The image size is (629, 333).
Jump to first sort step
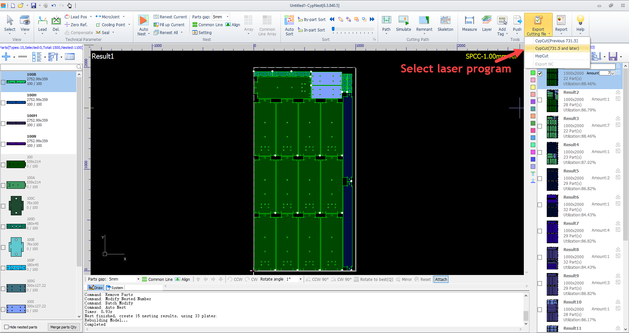(x=332, y=19)
